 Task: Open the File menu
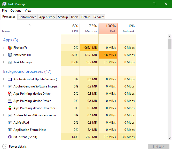tap(4, 11)
